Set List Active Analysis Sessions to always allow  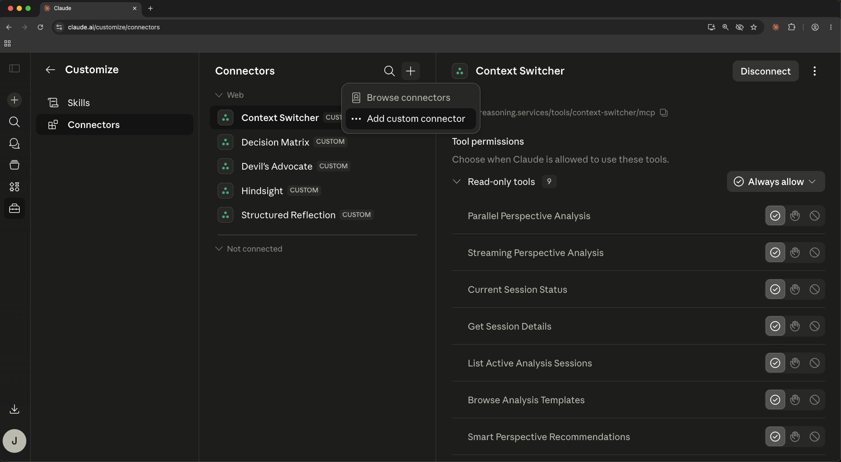coord(775,363)
